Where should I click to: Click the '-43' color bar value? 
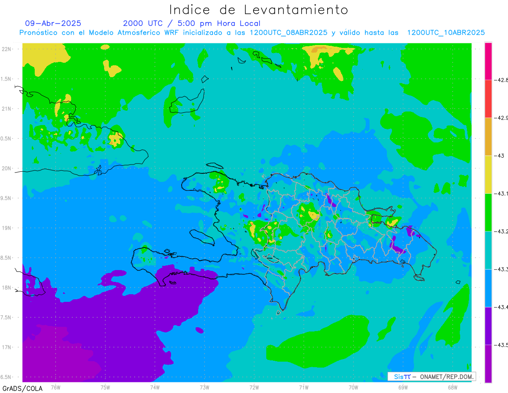pos(500,156)
